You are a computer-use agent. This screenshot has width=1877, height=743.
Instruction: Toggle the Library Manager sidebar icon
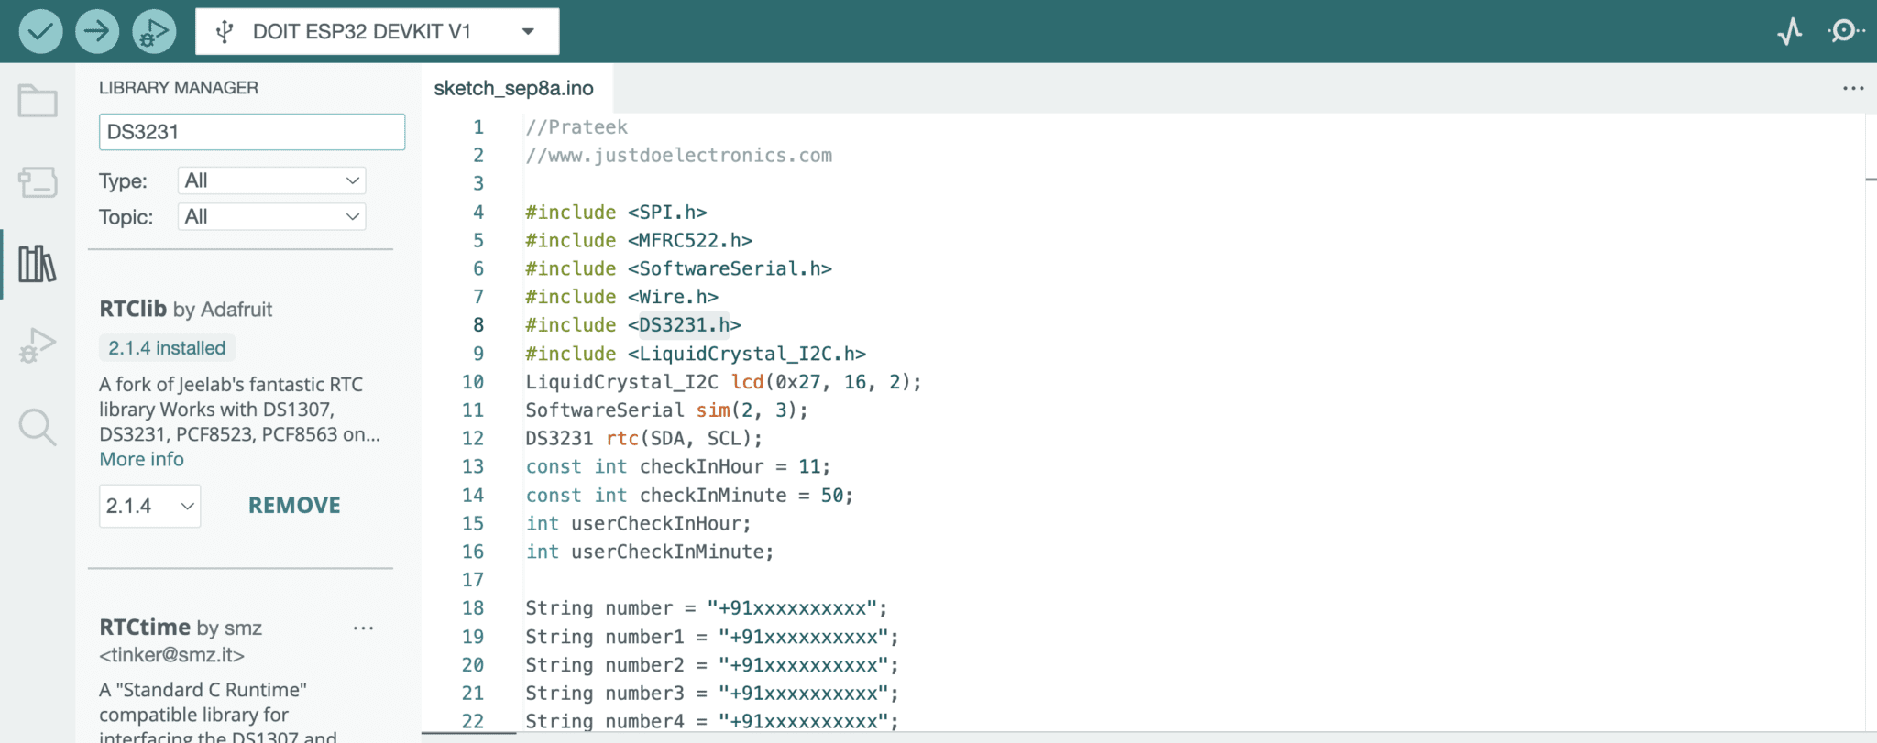[x=38, y=264]
